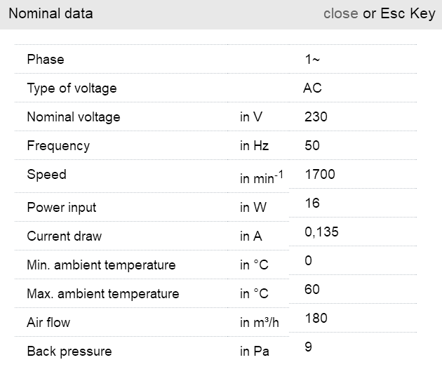Click the Max. ambient temperature value 60
The height and width of the screenshot is (381, 442).
(x=312, y=289)
